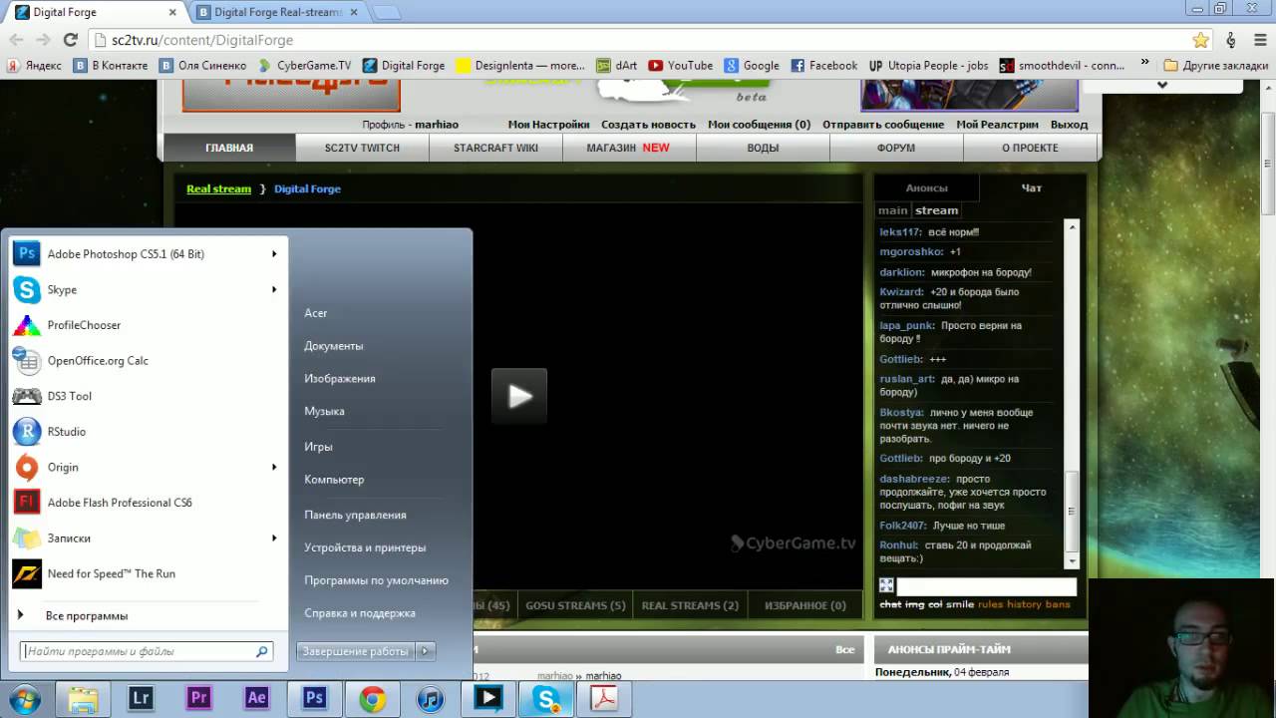Open Adobe Reader PDF taskbar icon
The image size is (1276, 718).
tap(603, 699)
